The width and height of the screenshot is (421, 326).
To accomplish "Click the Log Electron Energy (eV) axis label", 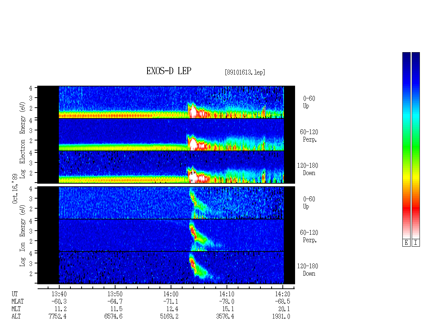I will click(x=22, y=140).
